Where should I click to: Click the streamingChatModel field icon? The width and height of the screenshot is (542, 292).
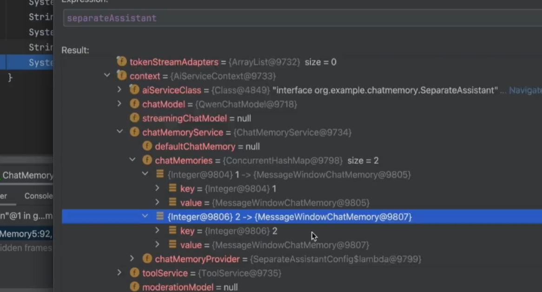pos(134,118)
